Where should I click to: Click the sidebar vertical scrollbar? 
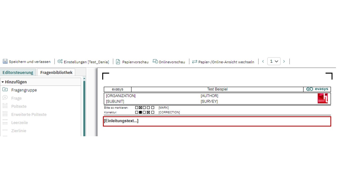click(84, 108)
